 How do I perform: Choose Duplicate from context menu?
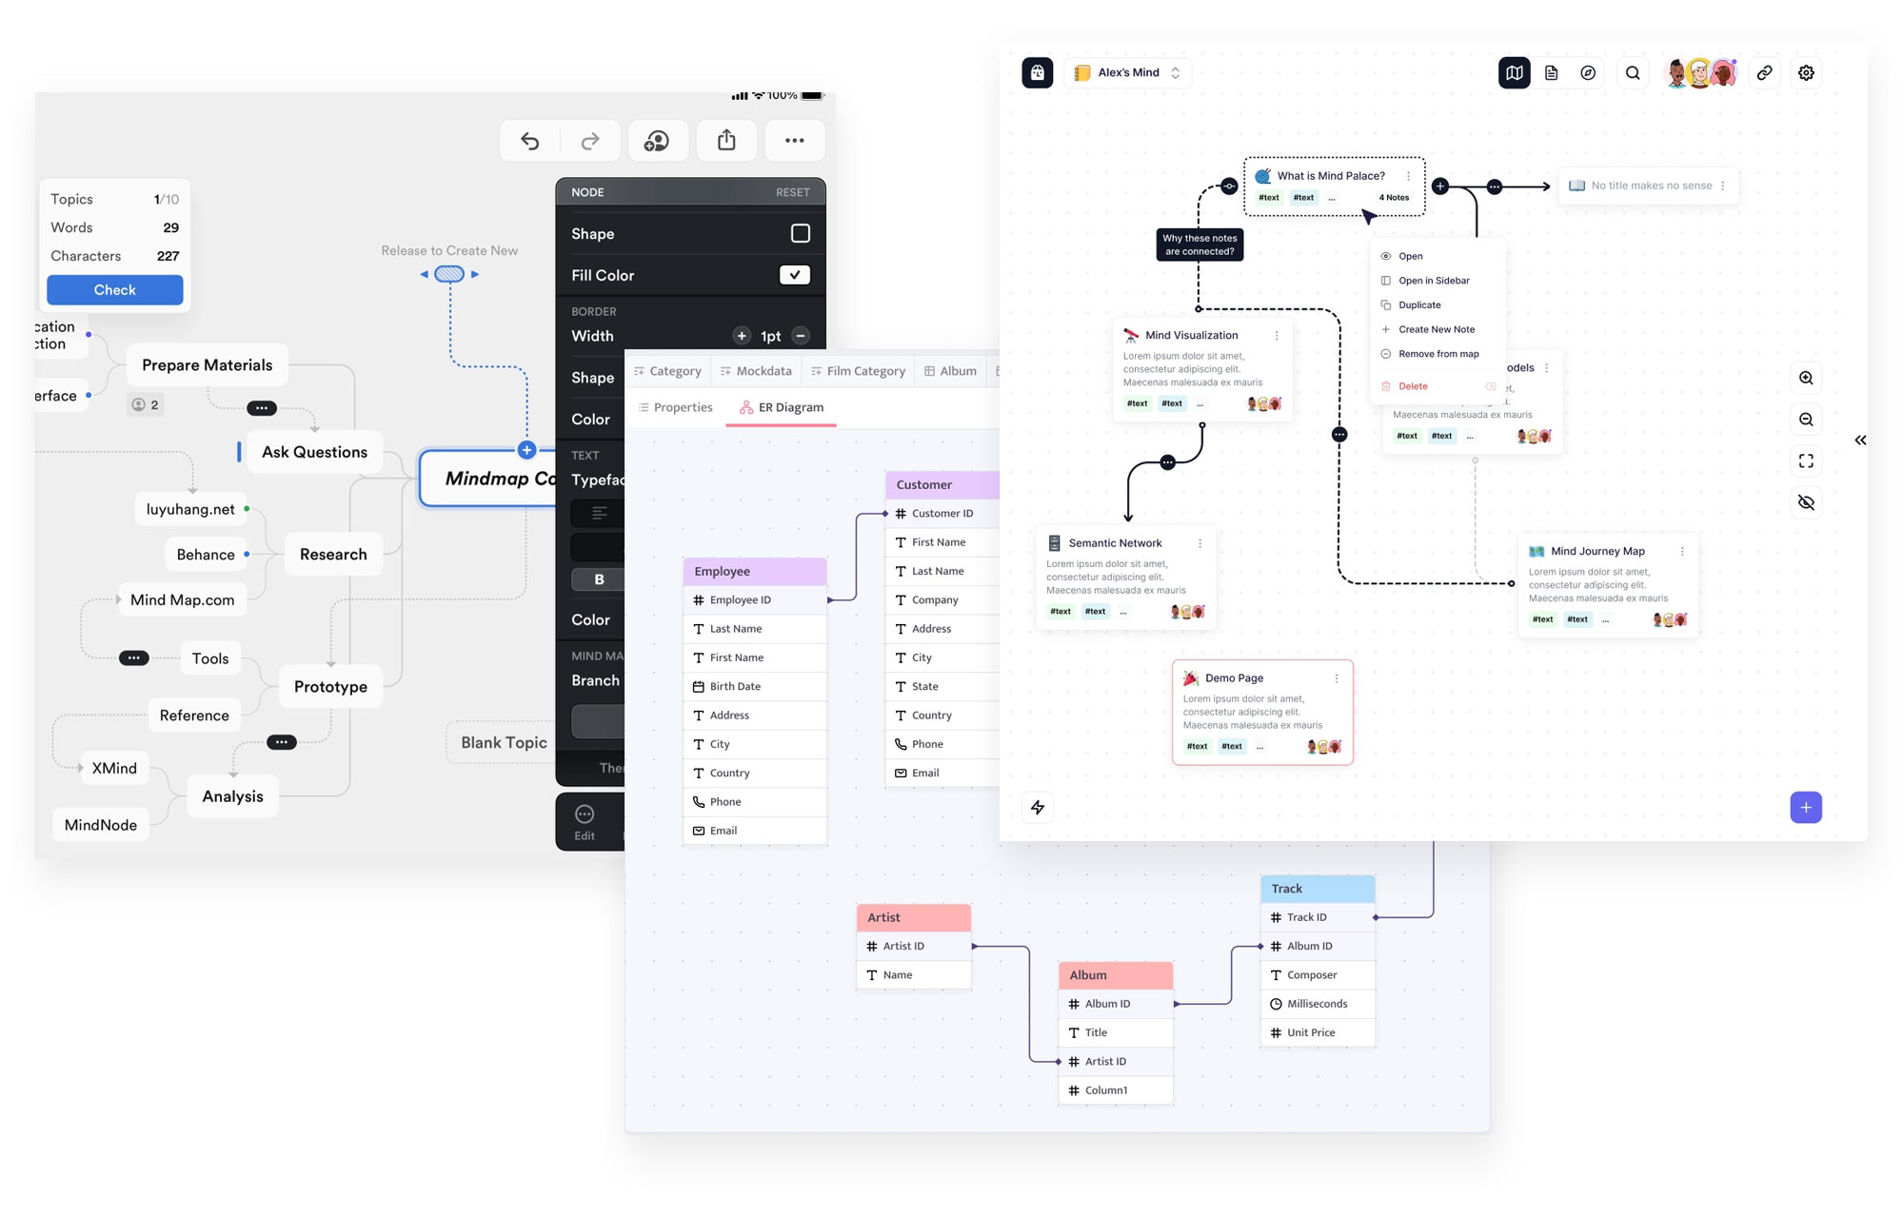pyautogui.click(x=1438, y=305)
